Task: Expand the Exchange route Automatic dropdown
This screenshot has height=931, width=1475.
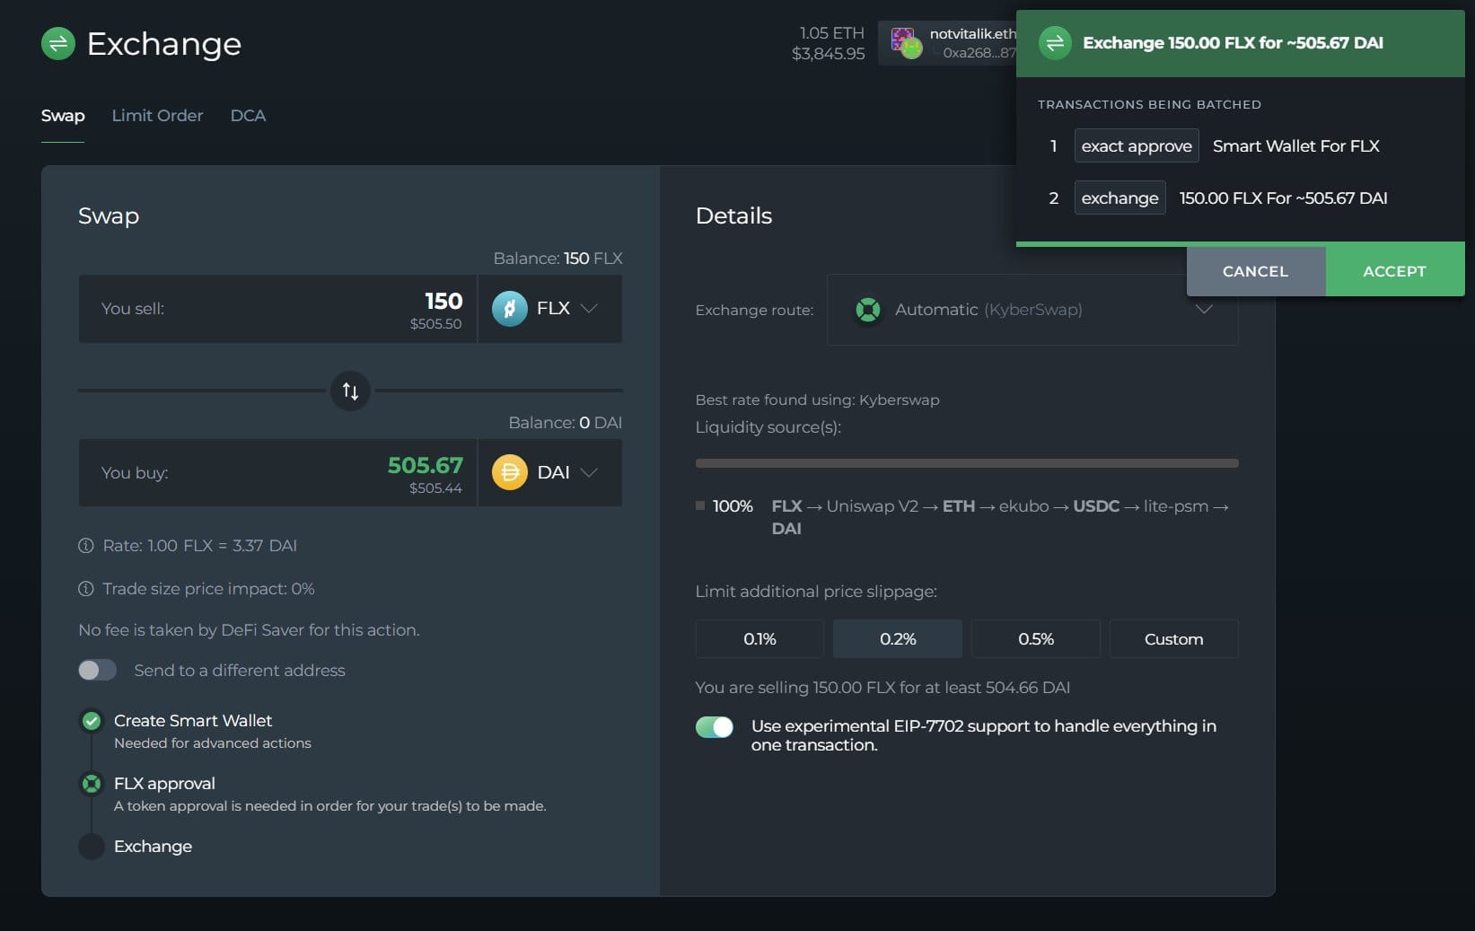Action: [x=1032, y=310]
